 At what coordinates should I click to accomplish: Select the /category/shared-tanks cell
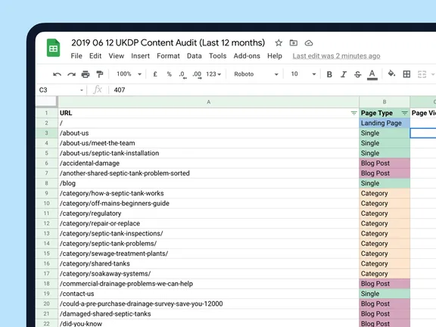tap(209, 263)
